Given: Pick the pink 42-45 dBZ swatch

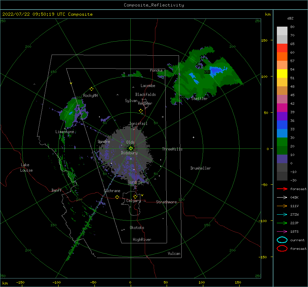Looking at the screenshot, I should (x=282, y=99).
